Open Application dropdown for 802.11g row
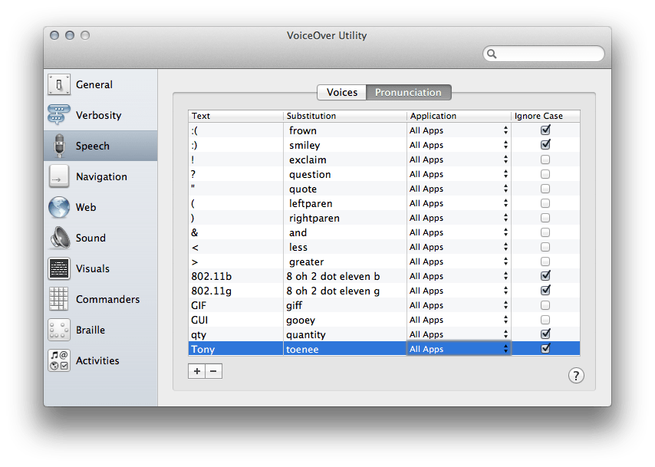 (x=459, y=291)
